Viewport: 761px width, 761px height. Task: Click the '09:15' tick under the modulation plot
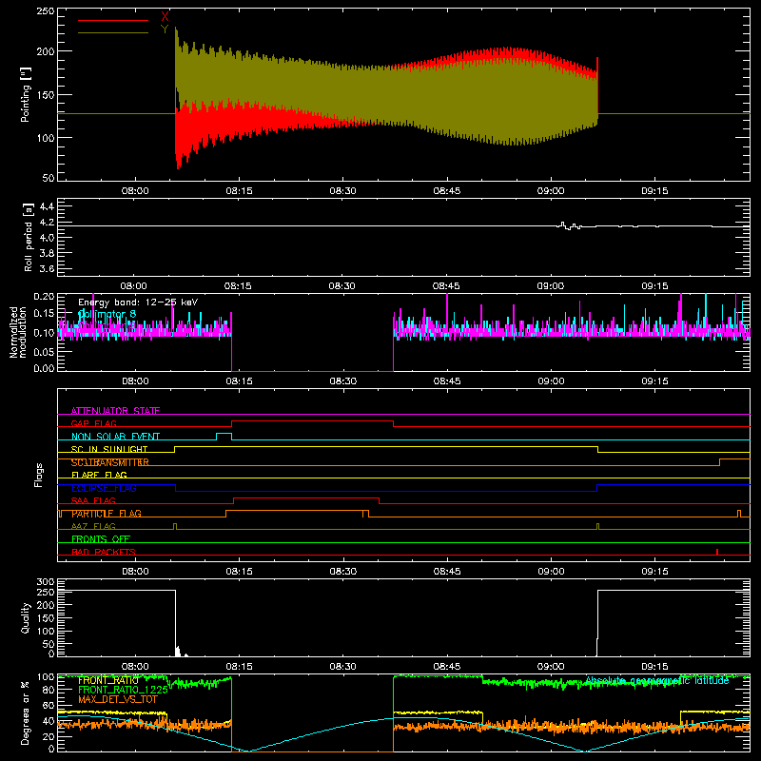point(654,381)
